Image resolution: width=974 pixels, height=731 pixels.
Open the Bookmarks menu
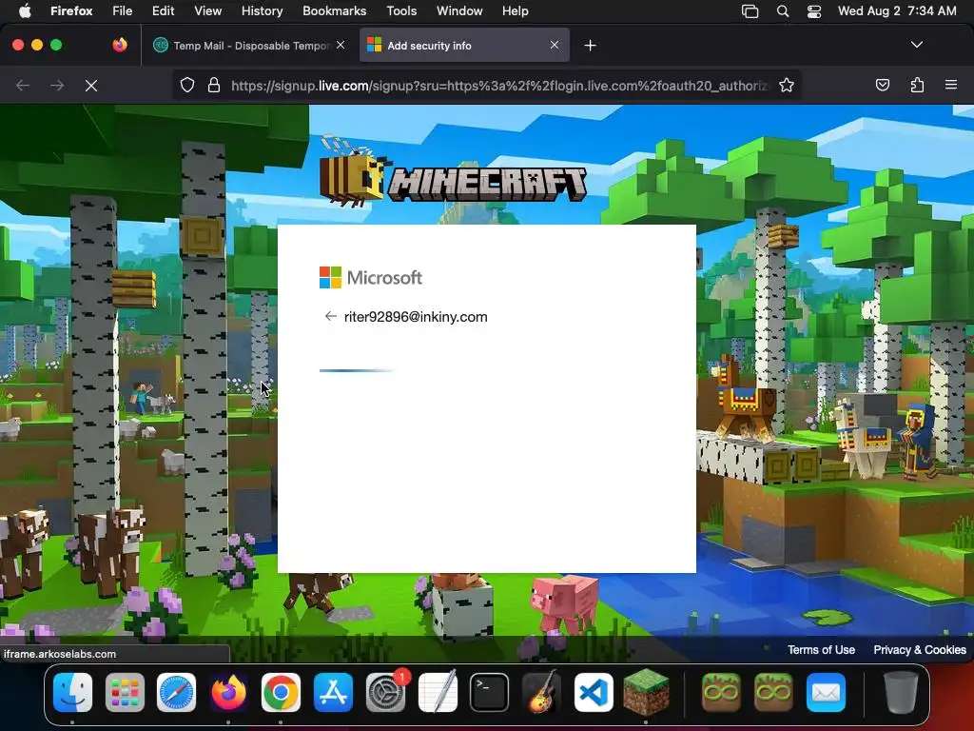[x=334, y=10]
